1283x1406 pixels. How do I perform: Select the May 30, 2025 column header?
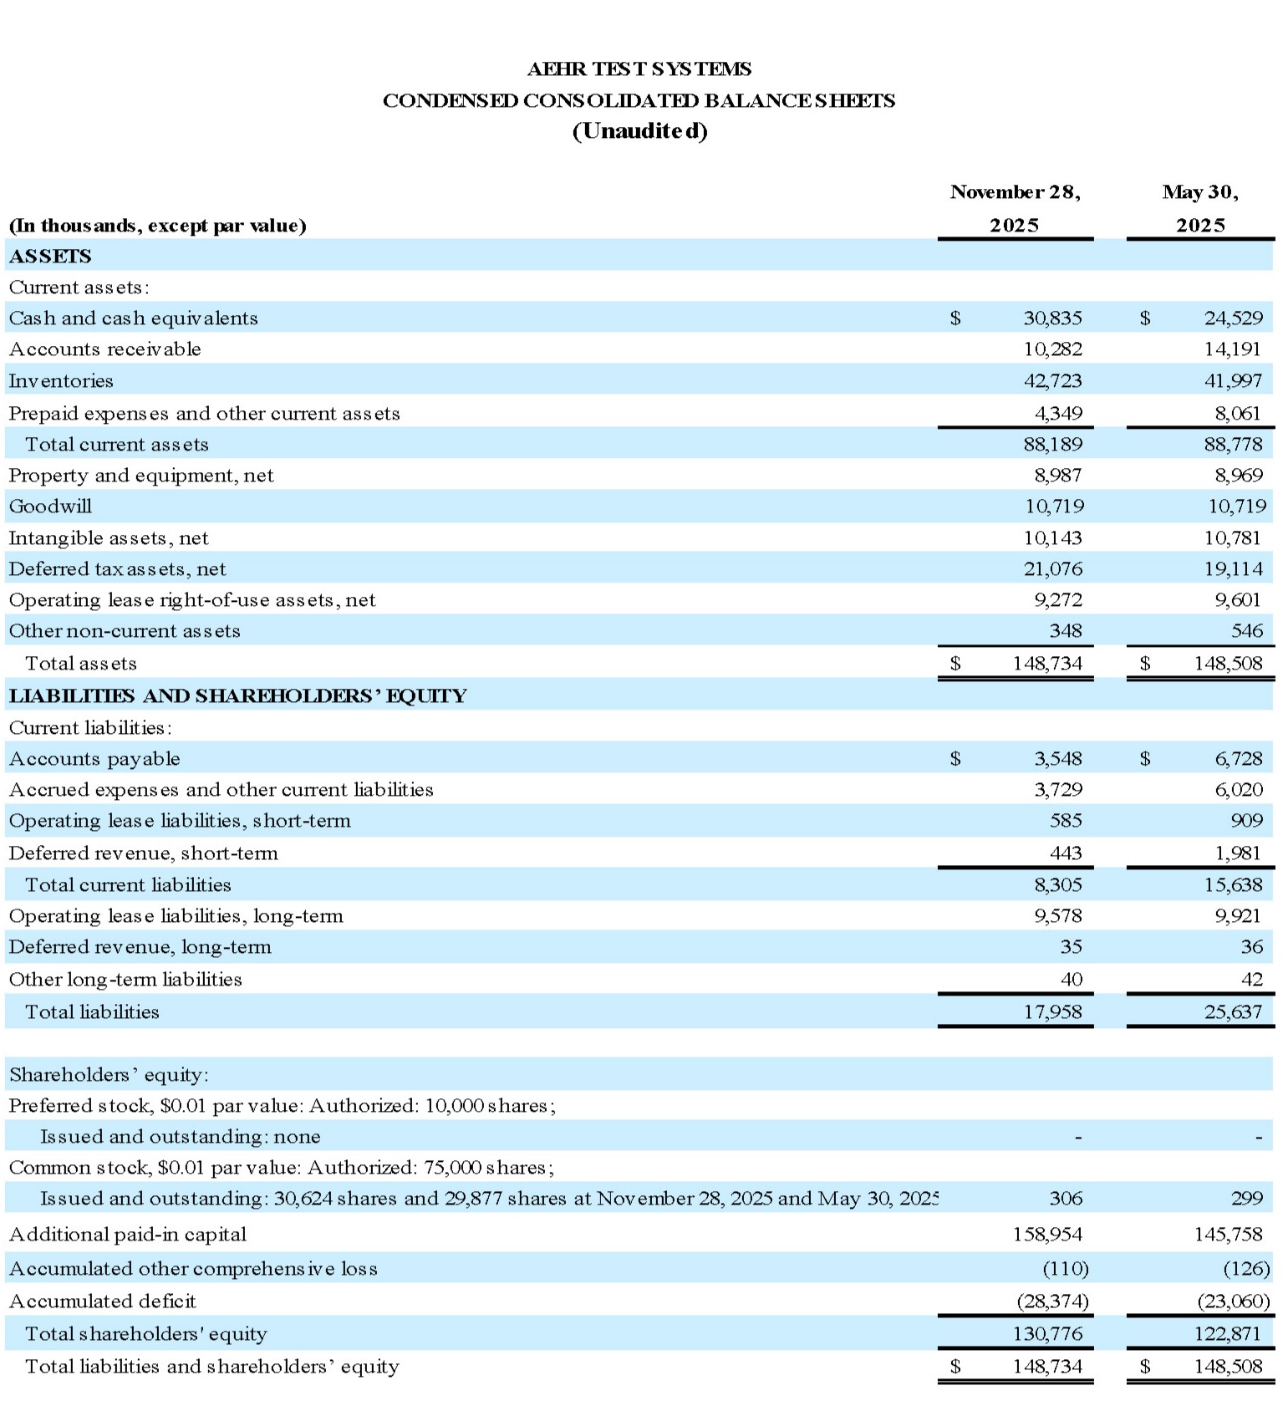pyautogui.click(x=1200, y=208)
